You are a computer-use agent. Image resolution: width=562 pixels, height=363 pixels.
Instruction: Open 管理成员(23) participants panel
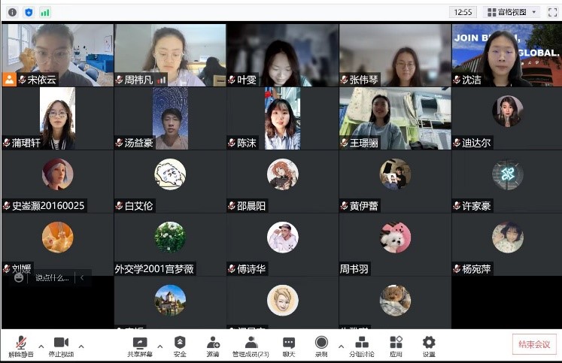(251, 345)
